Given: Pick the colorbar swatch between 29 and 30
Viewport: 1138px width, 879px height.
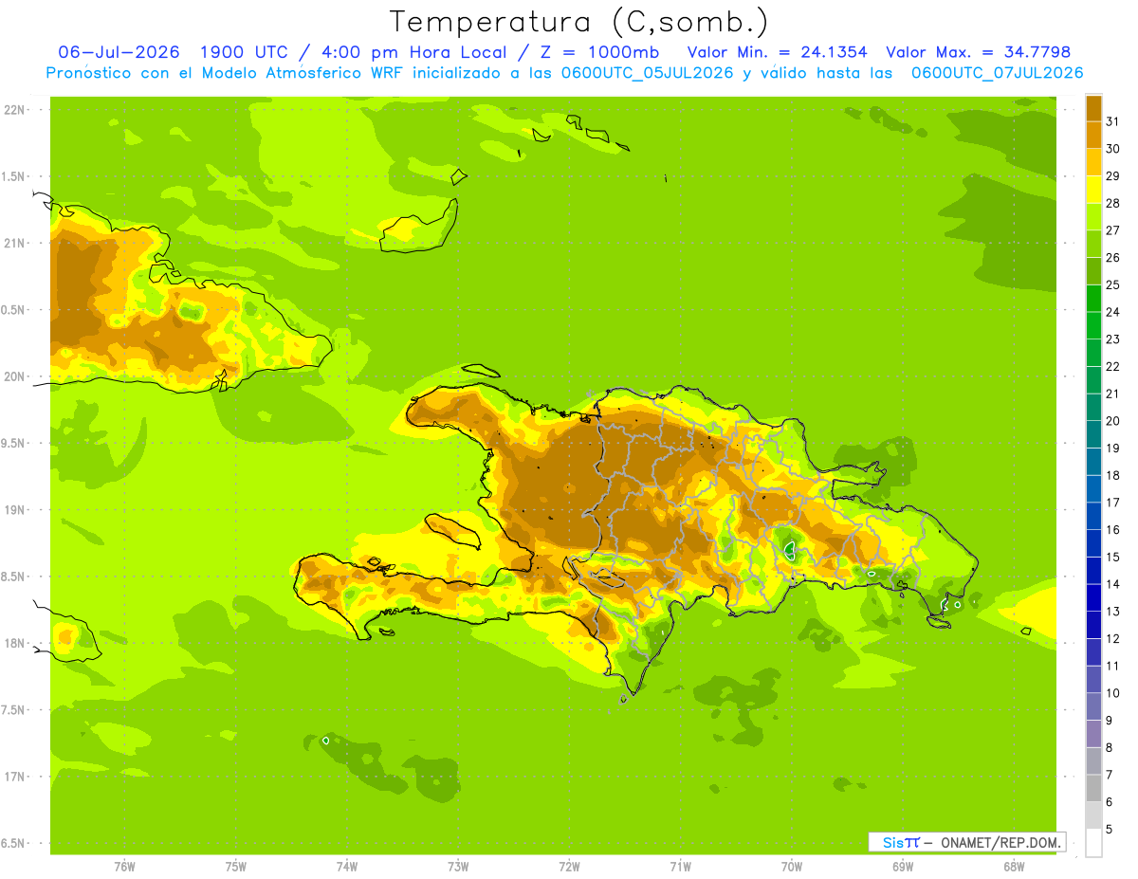Looking at the screenshot, I should coord(1093,162).
